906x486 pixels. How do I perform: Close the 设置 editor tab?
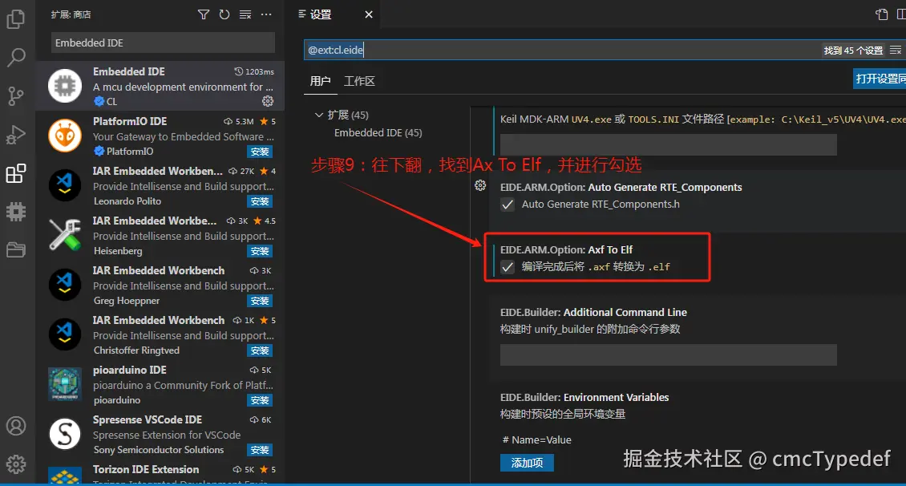point(369,14)
